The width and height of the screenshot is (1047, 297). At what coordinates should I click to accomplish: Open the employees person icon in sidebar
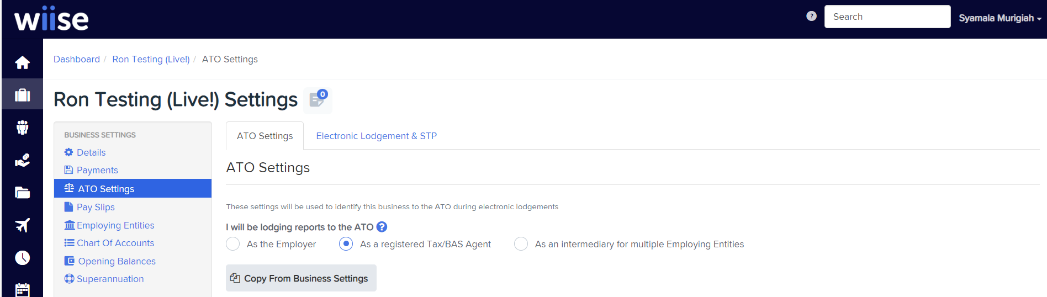point(22,128)
